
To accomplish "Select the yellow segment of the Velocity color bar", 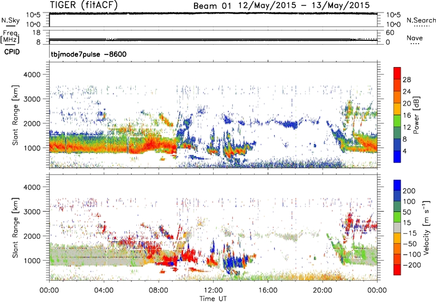I will (397, 238).
